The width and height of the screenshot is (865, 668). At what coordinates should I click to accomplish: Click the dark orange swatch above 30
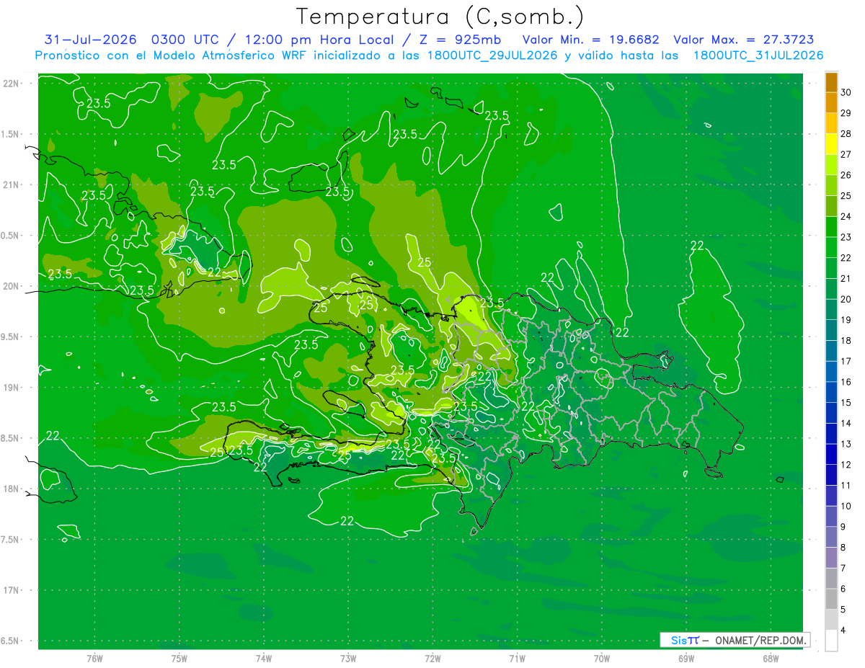click(831, 81)
